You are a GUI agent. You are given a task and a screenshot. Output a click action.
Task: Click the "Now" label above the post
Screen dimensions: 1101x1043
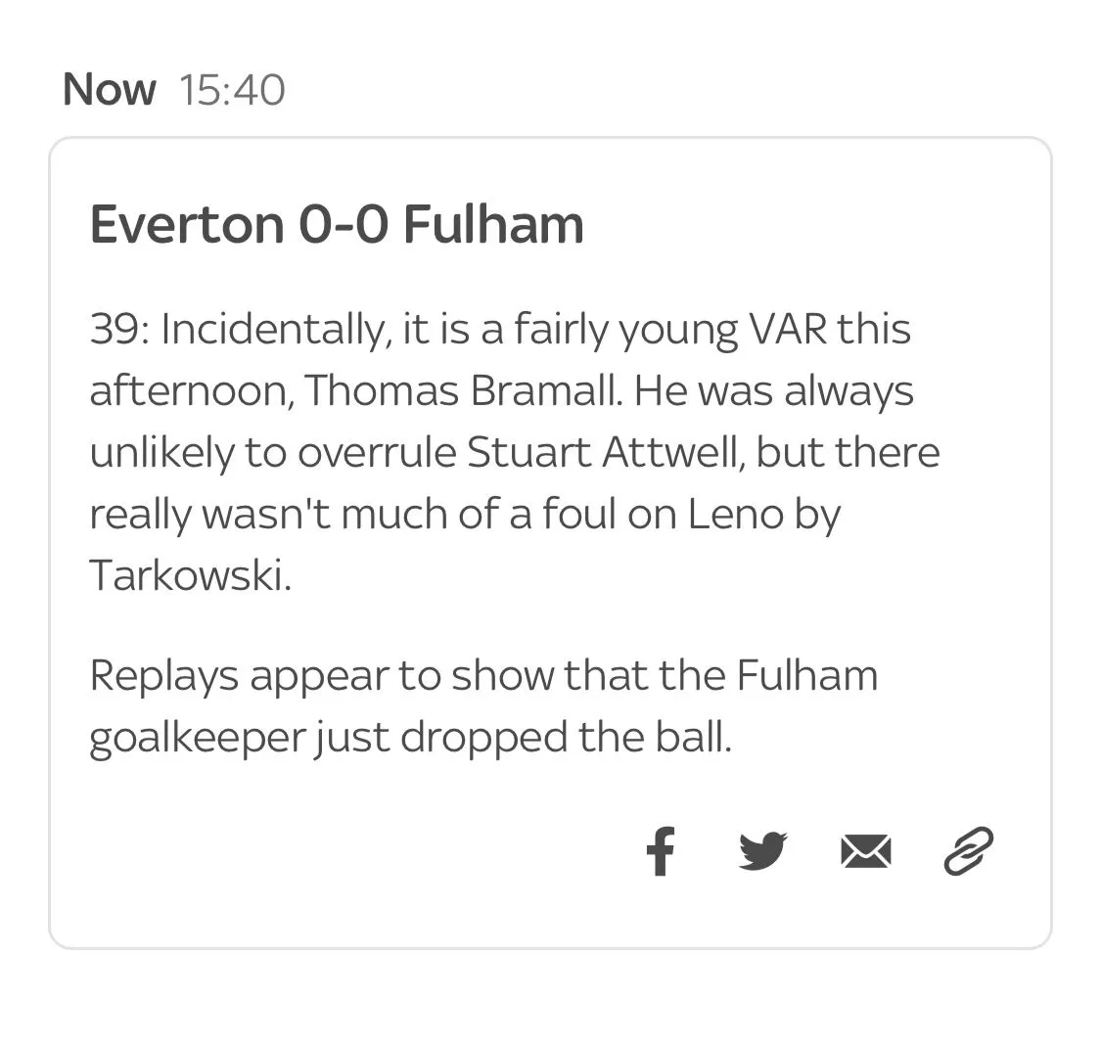tap(109, 90)
